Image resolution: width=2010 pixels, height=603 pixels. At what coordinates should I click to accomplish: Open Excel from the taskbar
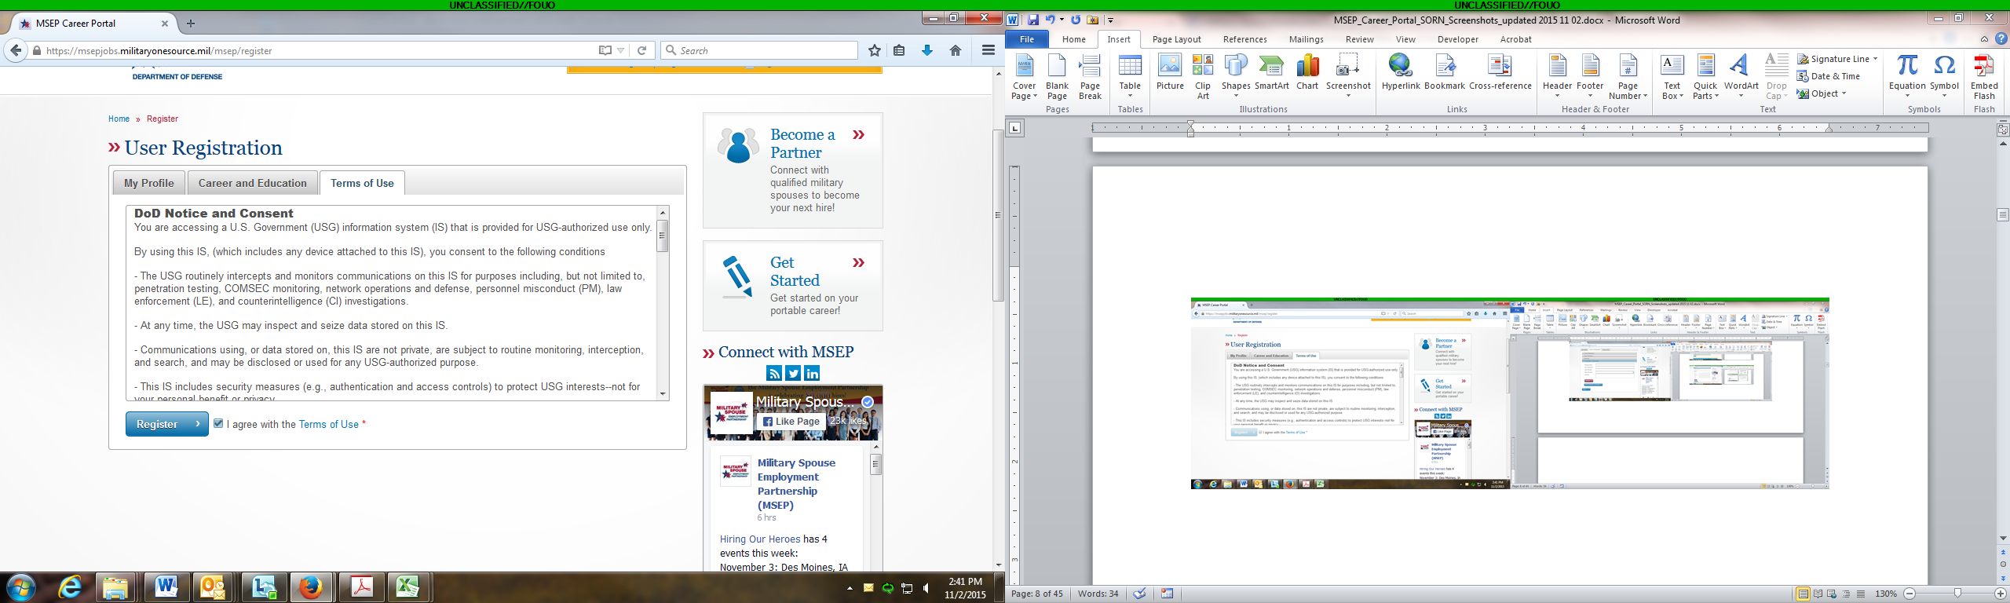pos(407,587)
